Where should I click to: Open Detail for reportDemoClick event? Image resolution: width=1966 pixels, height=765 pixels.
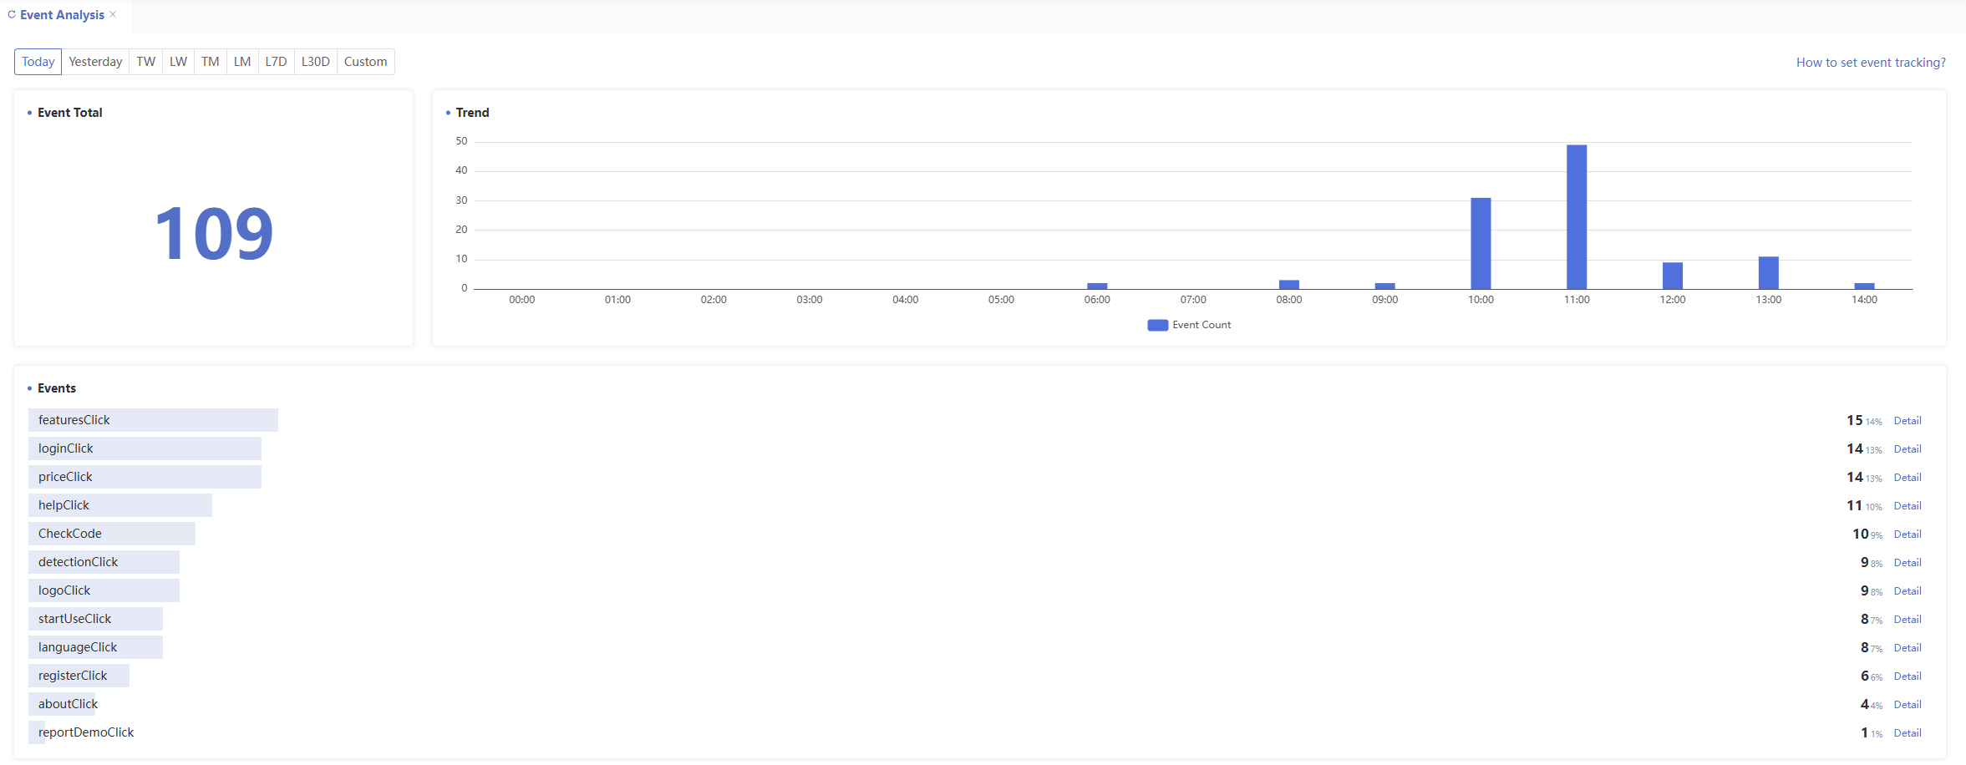tap(1907, 733)
